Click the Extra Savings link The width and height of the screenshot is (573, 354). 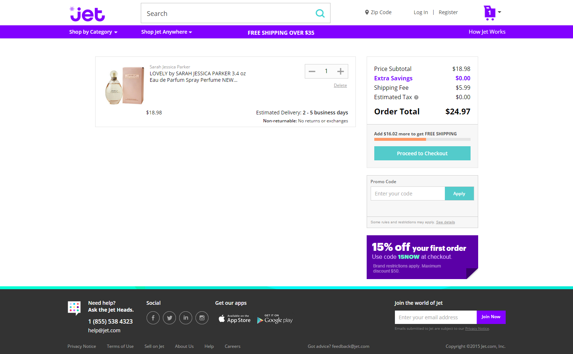click(x=393, y=78)
